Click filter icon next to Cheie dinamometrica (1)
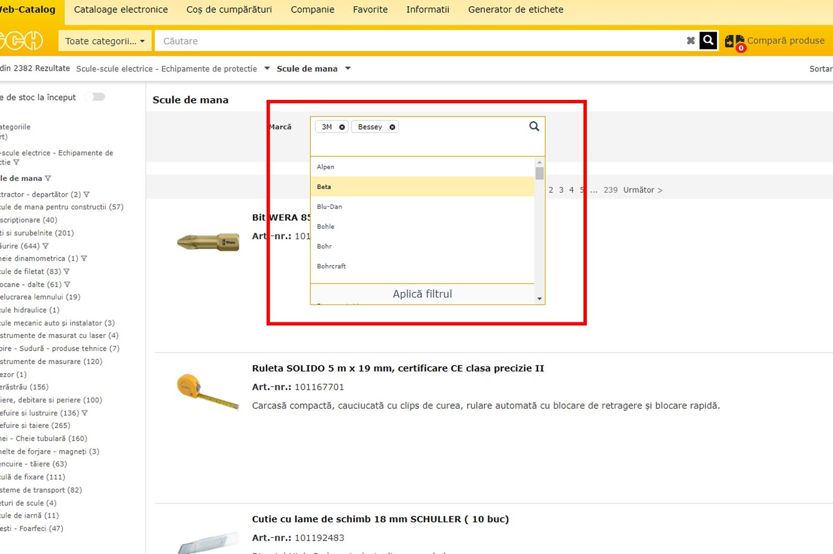Screen dimensions: 833x554 click(84, 259)
